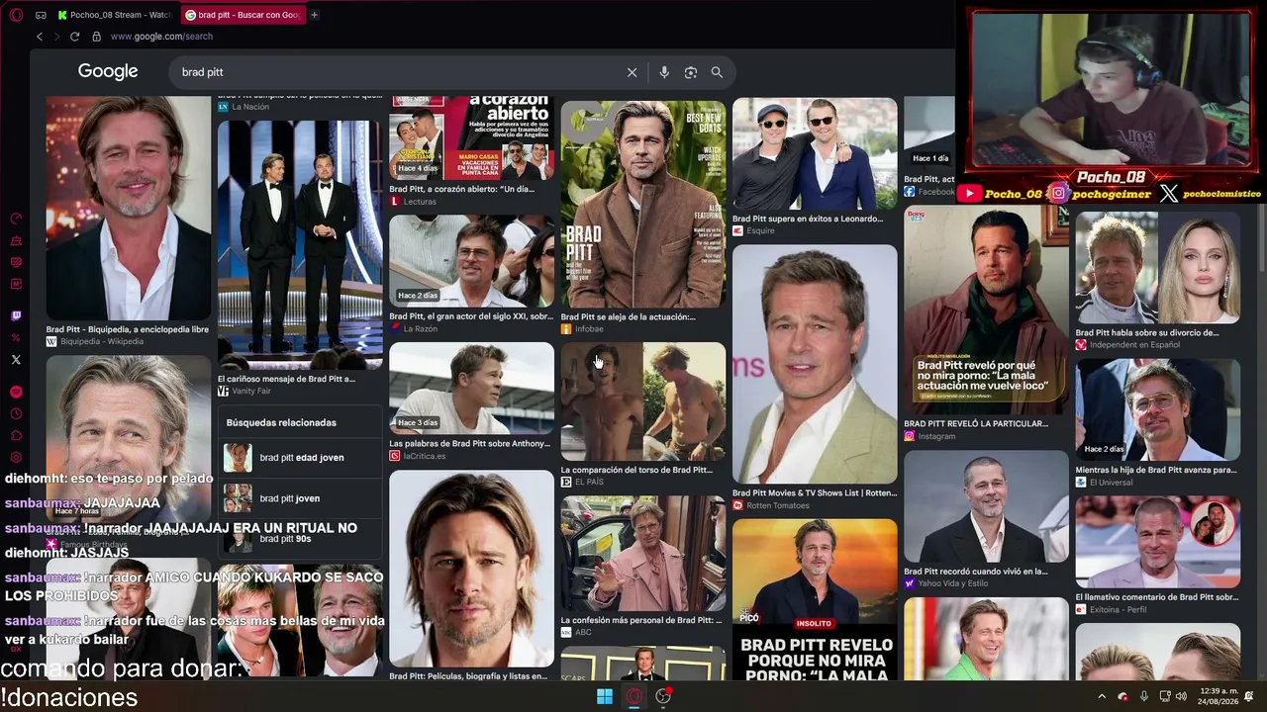Viewport: 1267px width, 712px height.
Task: Select related search 'brad pitt joven'
Action: tap(300, 498)
